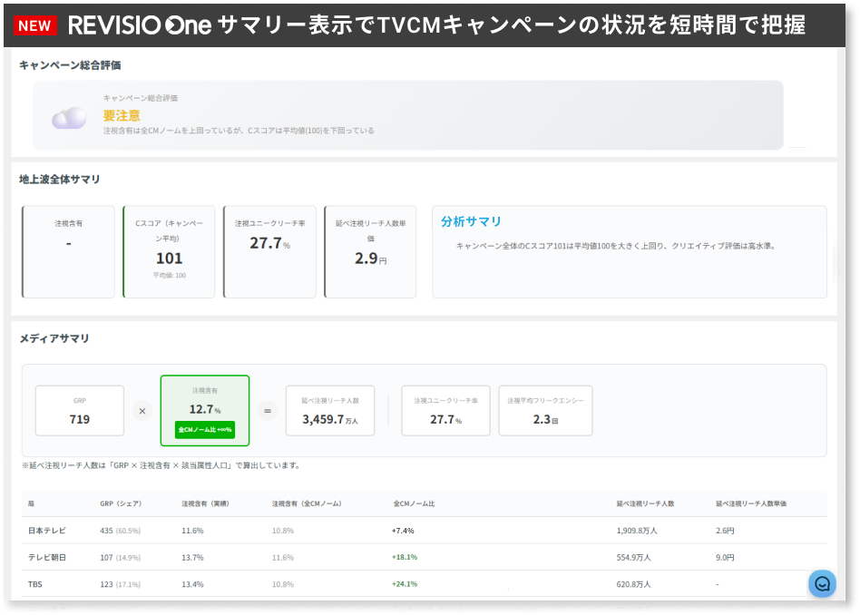
Task: Click the 435 (60.5%) GRP cell
Action: (x=120, y=531)
